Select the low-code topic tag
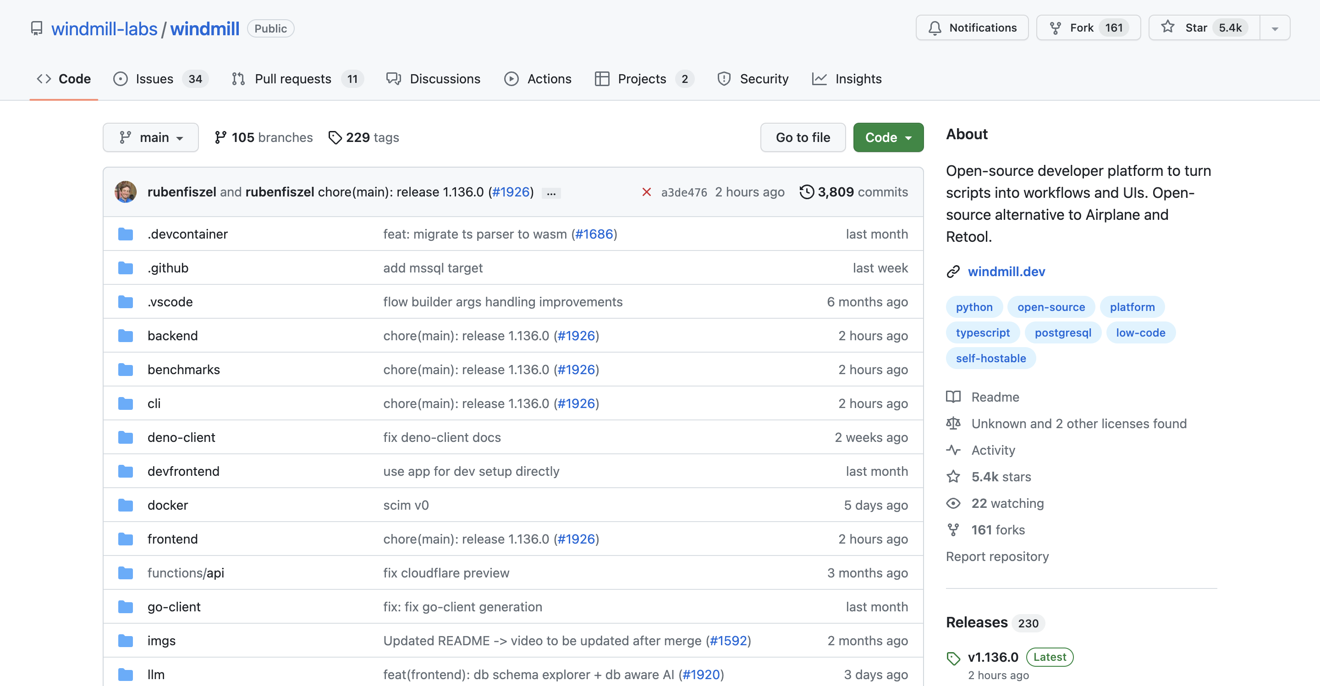1320x686 pixels. [1140, 332]
